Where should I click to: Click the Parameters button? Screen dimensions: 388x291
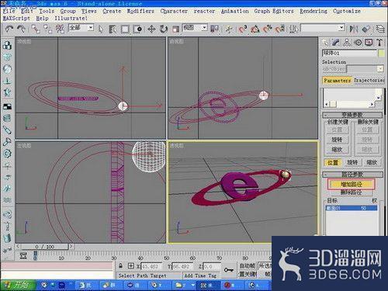pos(338,81)
